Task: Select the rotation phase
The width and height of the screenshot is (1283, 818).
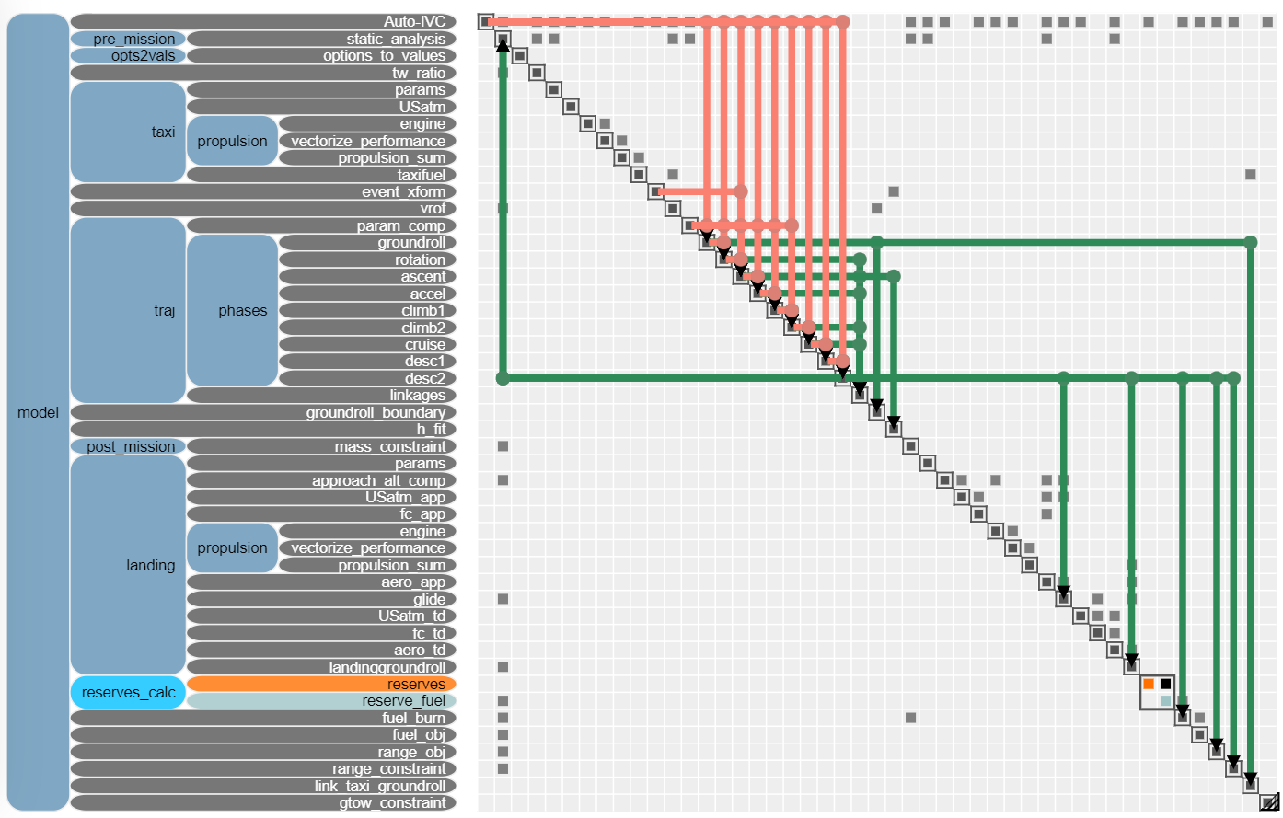Action: pyautogui.click(x=367, y=259)
